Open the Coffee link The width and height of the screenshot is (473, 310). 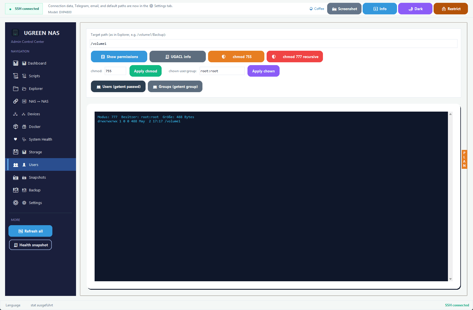tap(317, 9)
